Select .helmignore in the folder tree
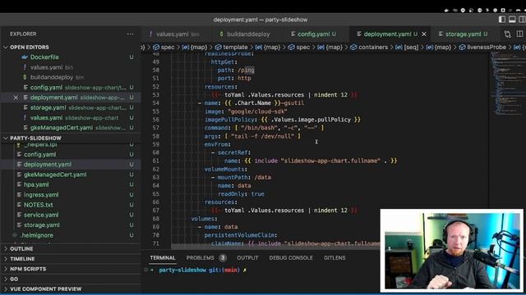The image size is (526, 295). [x=71, y=235]
